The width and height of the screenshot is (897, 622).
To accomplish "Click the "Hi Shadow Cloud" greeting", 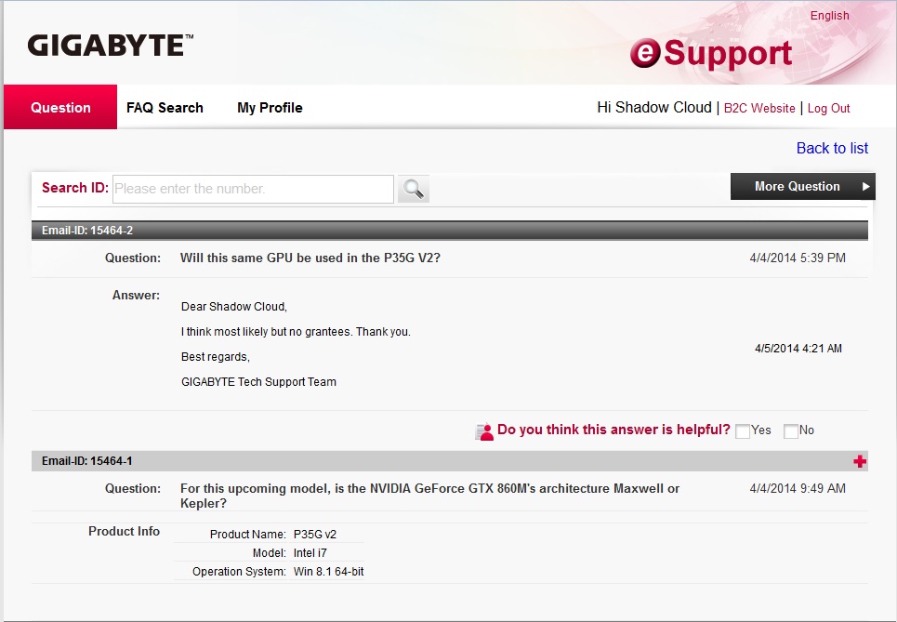I will (x=653, y=108).
